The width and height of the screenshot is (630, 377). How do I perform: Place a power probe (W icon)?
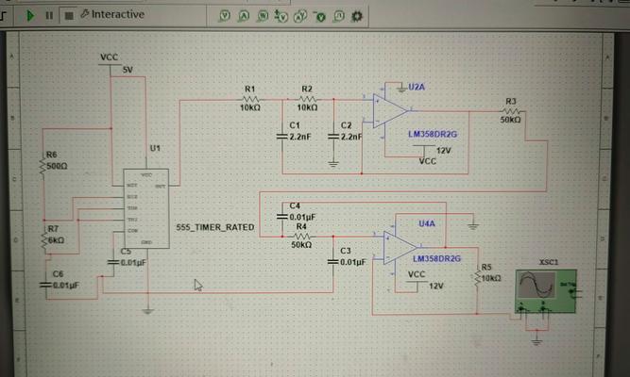tap(263, 16)
